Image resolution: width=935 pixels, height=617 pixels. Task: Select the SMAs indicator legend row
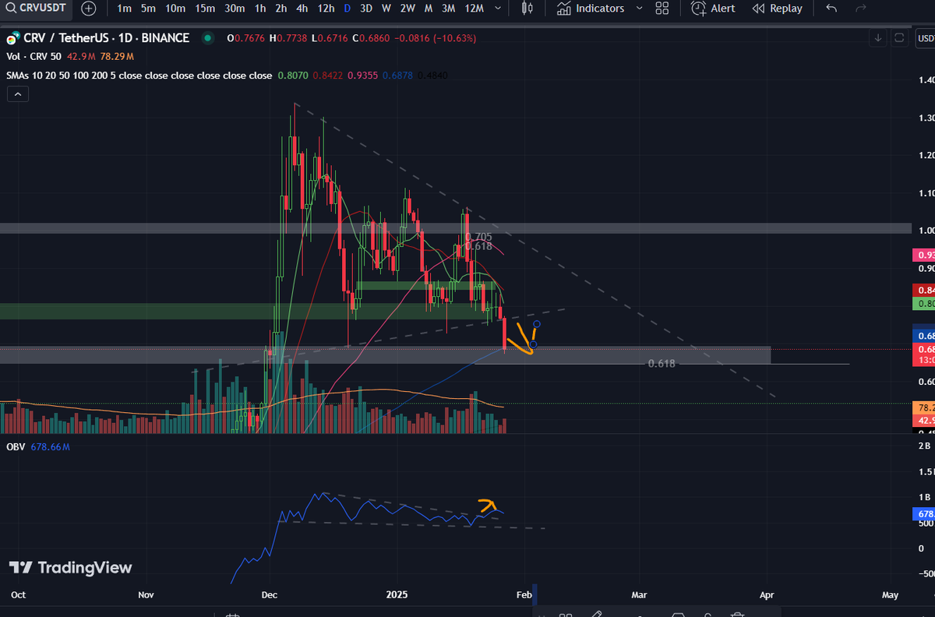(x=139, y=76)
